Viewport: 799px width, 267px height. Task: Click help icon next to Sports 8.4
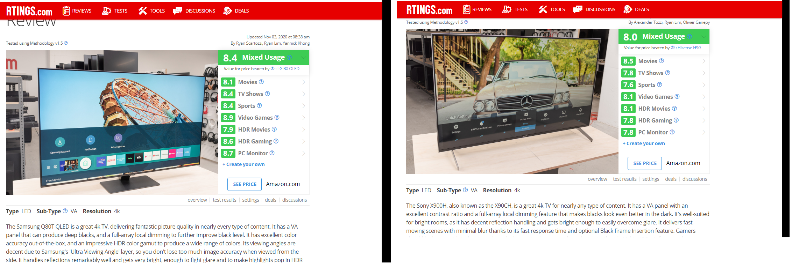(259, 105)
